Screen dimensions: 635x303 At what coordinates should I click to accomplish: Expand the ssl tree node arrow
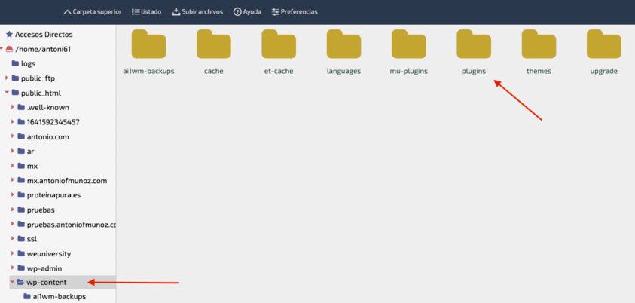[x=12, y=239]
